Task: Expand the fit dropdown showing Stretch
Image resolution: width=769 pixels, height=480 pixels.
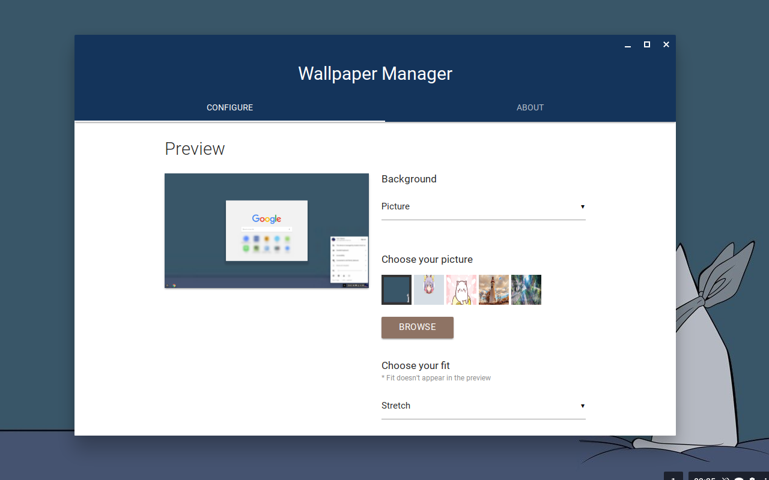Action: 484,406
